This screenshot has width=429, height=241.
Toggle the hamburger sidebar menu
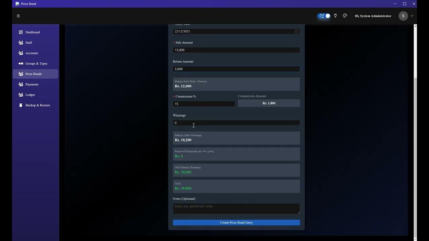[18, 16]
